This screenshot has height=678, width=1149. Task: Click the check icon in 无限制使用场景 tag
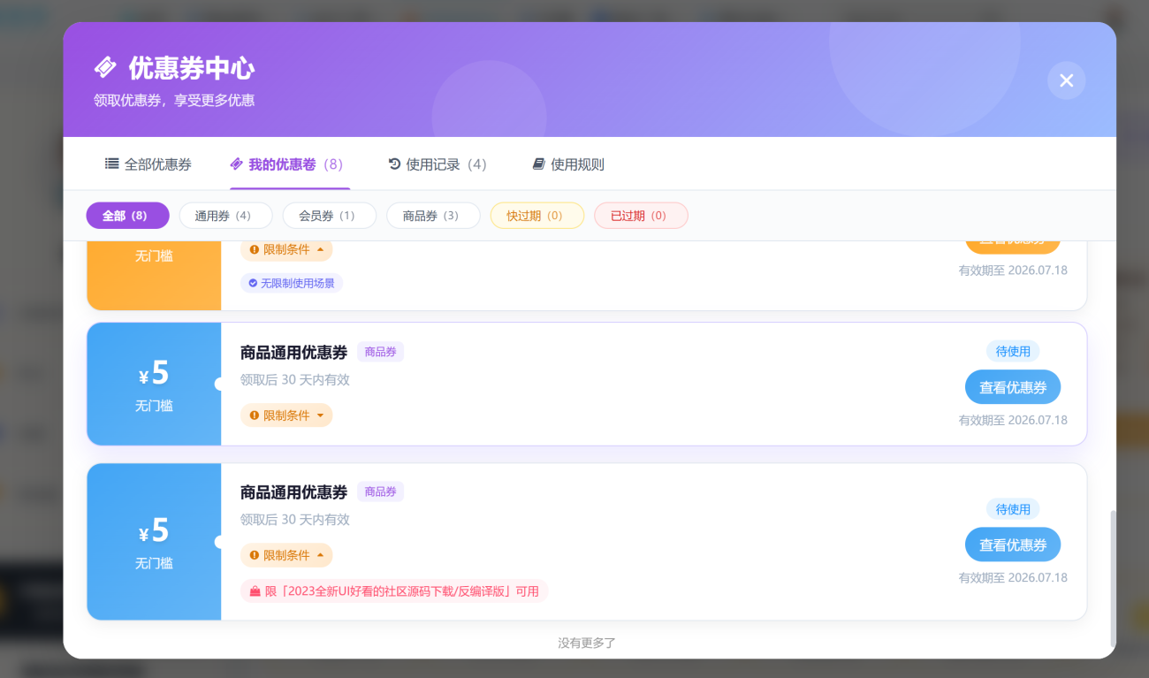[253, 284]
